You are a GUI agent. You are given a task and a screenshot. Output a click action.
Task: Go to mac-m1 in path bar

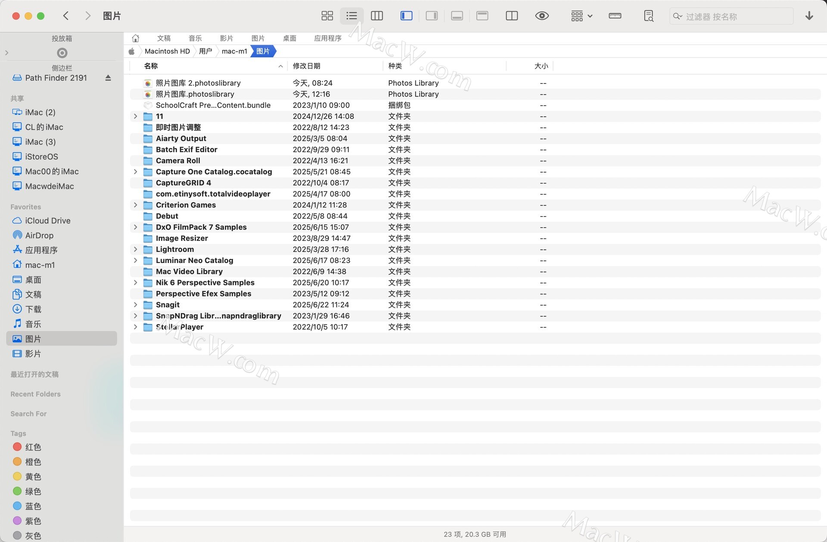234,51
